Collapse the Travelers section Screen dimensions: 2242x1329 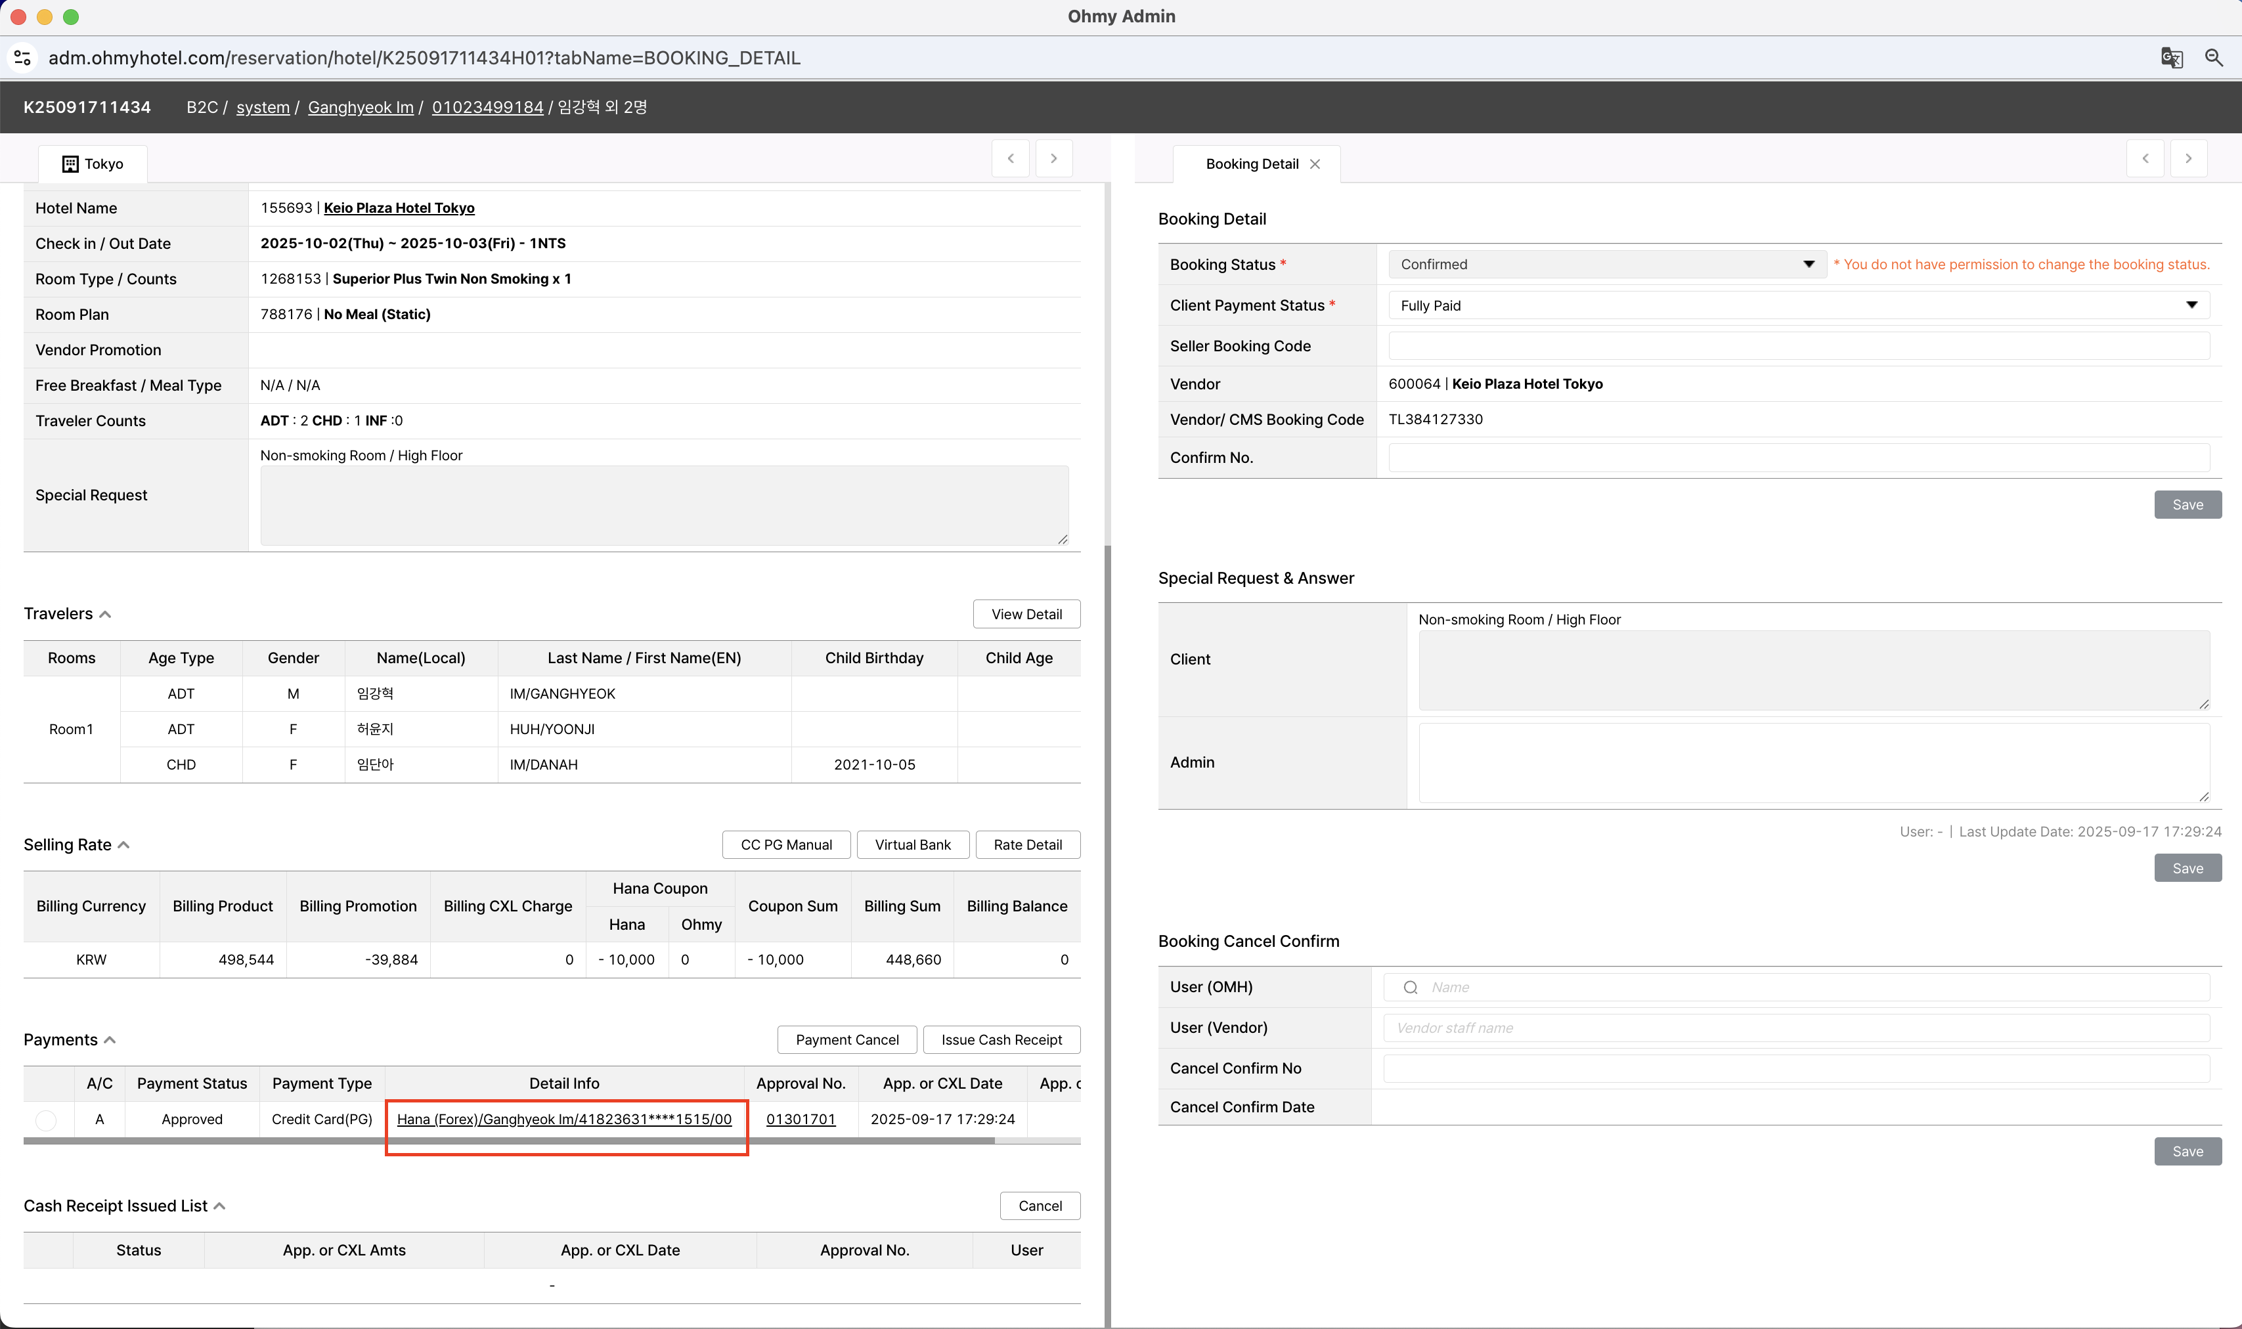(x=105, y=615)
